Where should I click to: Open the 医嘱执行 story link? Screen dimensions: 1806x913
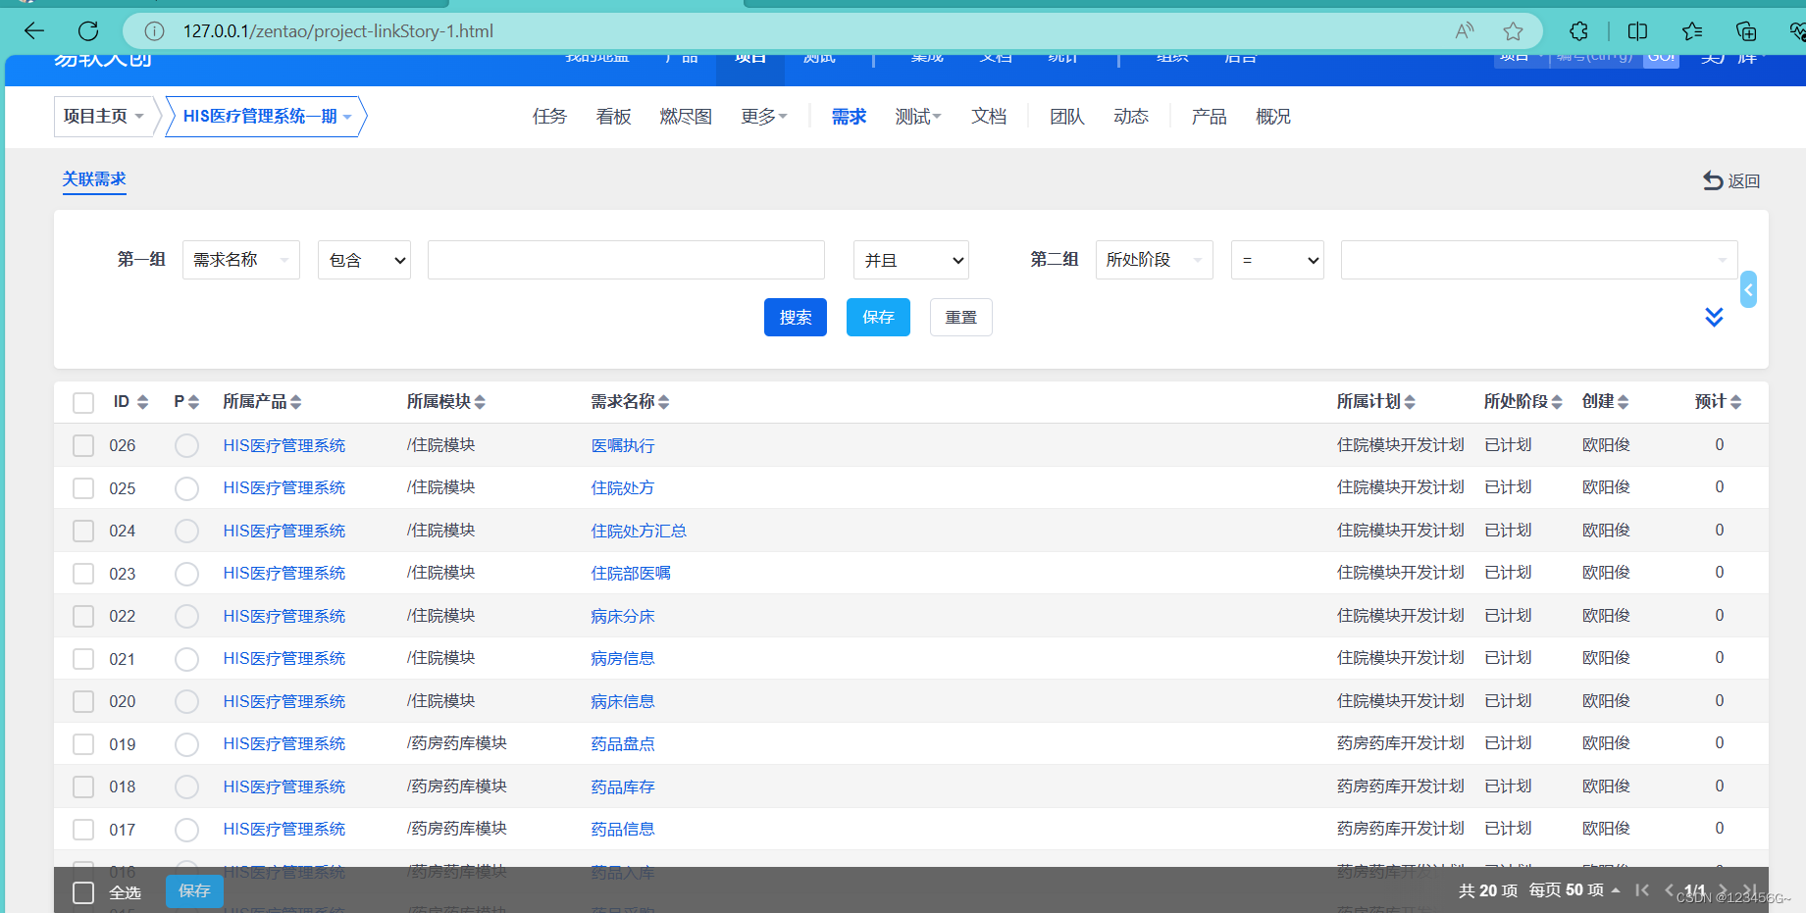click(623, 446)
